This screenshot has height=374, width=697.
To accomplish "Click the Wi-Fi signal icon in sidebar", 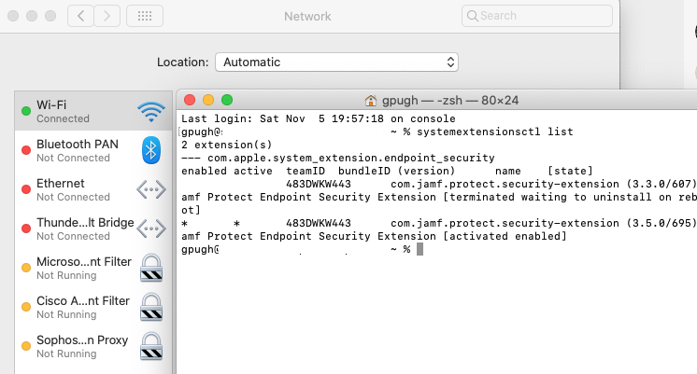I will coord(151,112).
